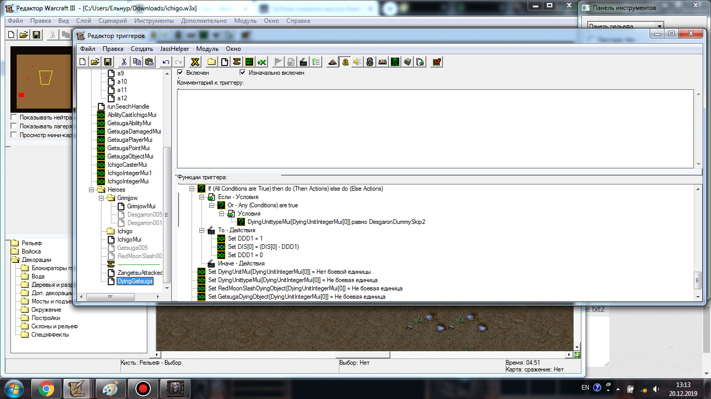Click the Test Map red checkmark icon
The width and height of the screenshot is (711, 399).
click(x=437, y=62)
